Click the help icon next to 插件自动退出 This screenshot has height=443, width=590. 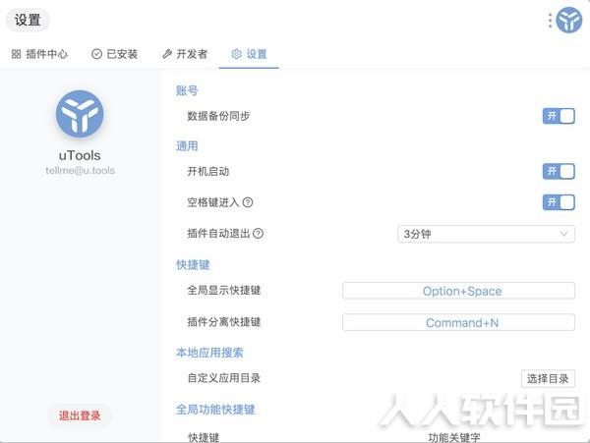pos(258,234)
